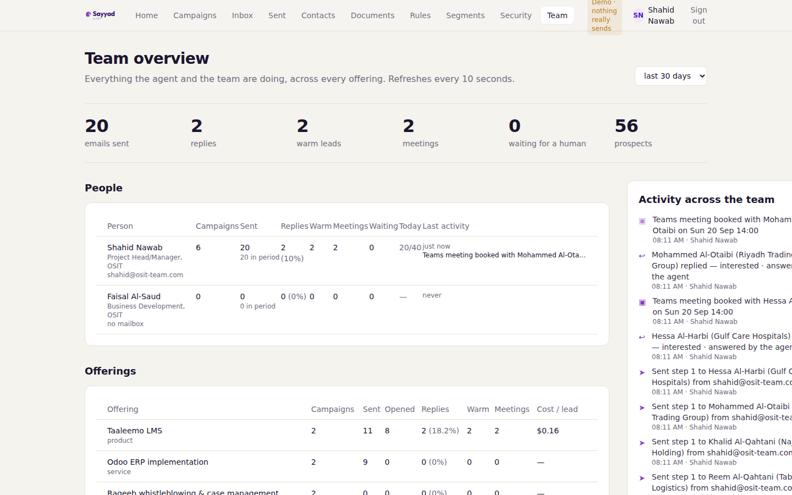This screenshot has width=792, height=495.
Task: Click the Taaleemo LMS offering row
Action: coord(347,435)
